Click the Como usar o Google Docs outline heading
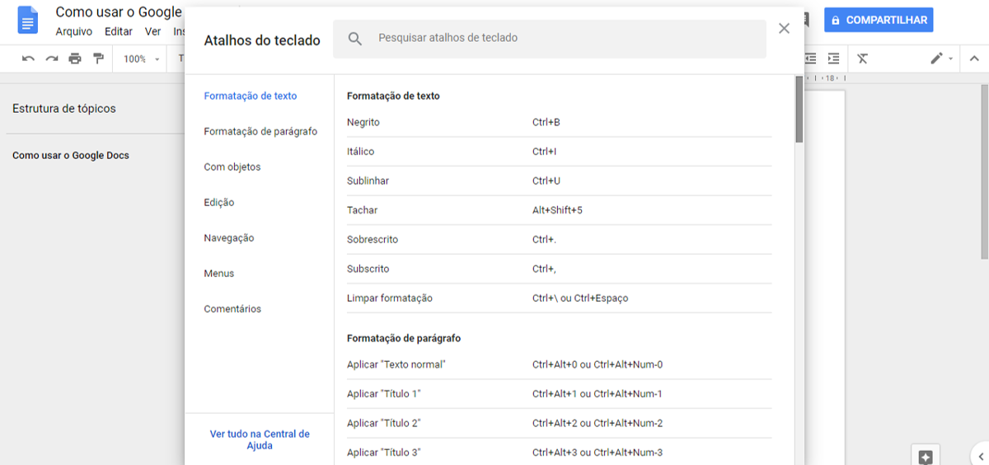This screenshot has height=465, width=989. (71, 155)
